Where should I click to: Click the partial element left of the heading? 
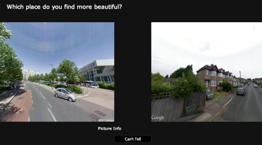tap(0, 7)
